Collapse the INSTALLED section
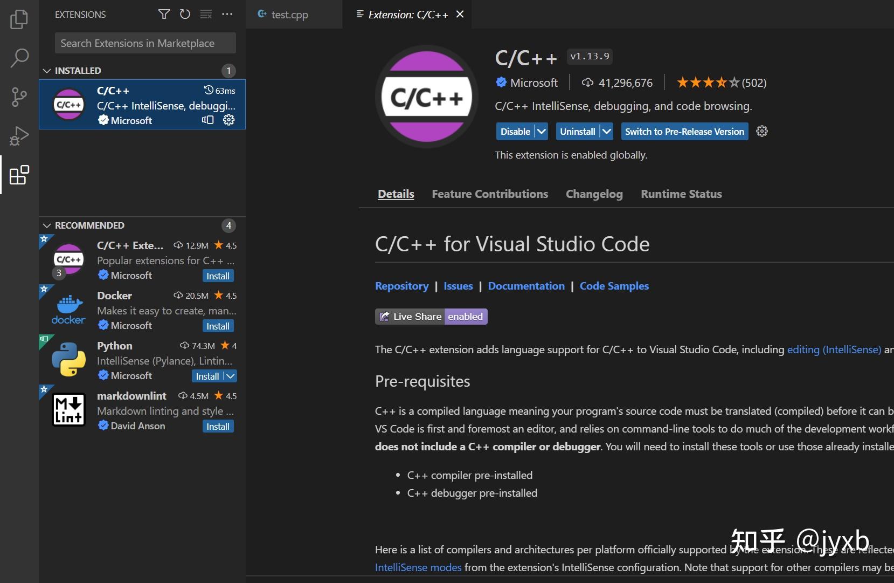The height and width of the screenshot is (583, 894). (x=47, y=70)
